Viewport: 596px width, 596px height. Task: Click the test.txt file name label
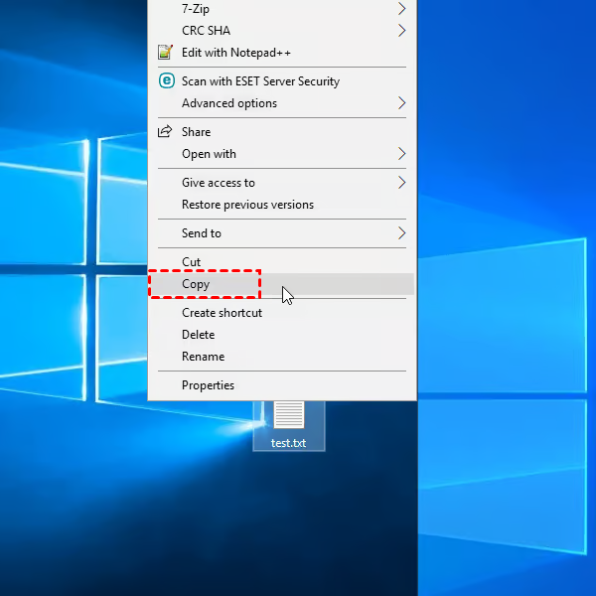click(288, 443)
